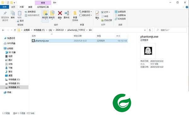The height and width of the screenshot is (115, 189).
Task: Click Invert selection in ribbon
Action: pos(120,19)
